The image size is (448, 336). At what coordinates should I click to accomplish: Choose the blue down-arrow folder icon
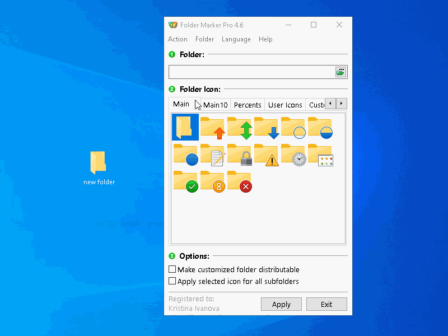tap(266, 127)
